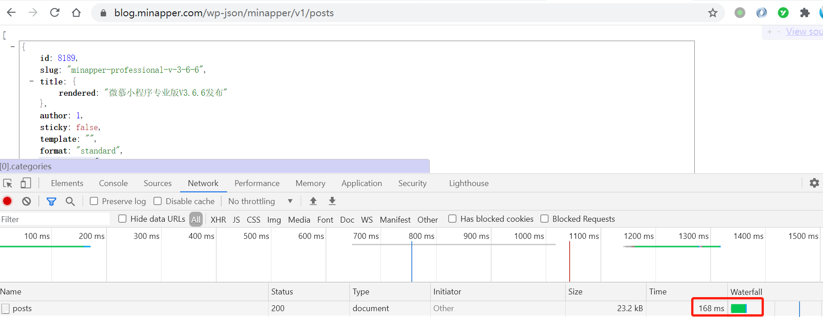Tick the Hide data URLs checkbox
The height and width of the screenshot is (317, 823).
122,219
